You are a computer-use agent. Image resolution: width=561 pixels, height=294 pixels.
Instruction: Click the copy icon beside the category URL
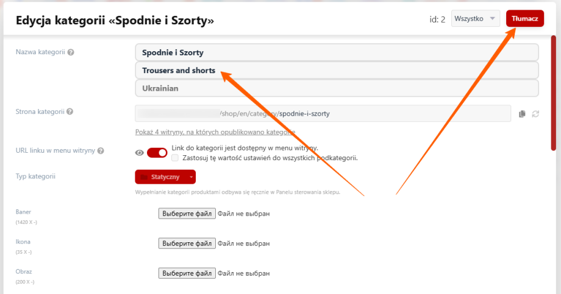point(522,114)
